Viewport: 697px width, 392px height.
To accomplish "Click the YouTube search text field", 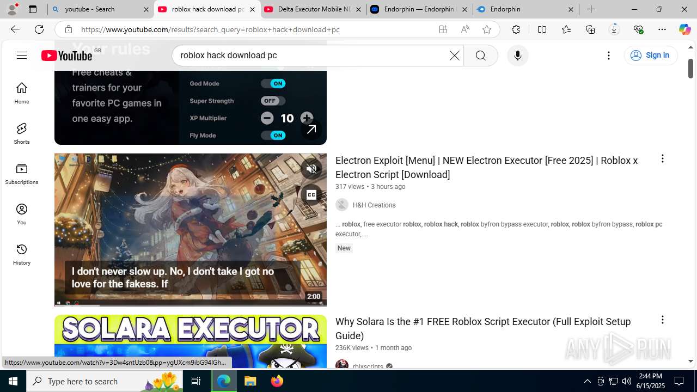I will 310,56.
